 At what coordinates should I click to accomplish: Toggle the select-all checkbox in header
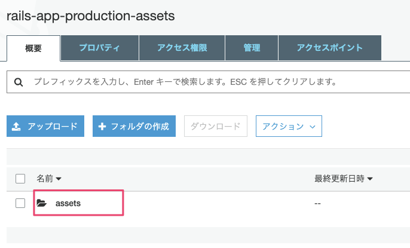tap(20, 178)
